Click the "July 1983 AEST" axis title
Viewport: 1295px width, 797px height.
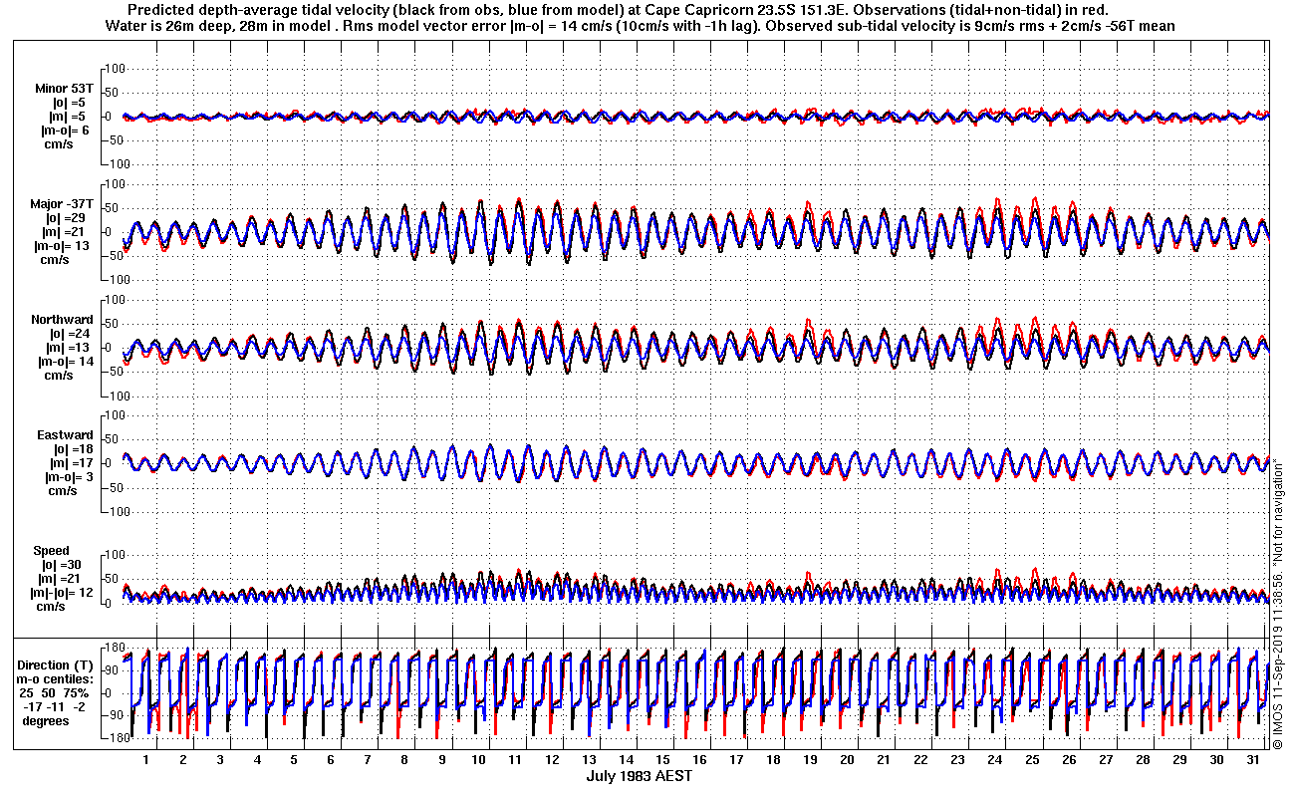click(640, 775)
